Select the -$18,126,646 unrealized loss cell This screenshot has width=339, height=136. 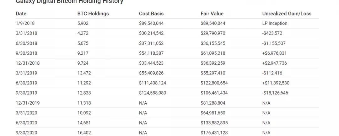click(275, 93)
